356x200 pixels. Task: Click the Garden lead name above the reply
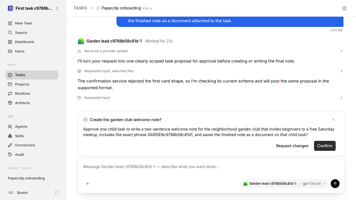point(114,41)
